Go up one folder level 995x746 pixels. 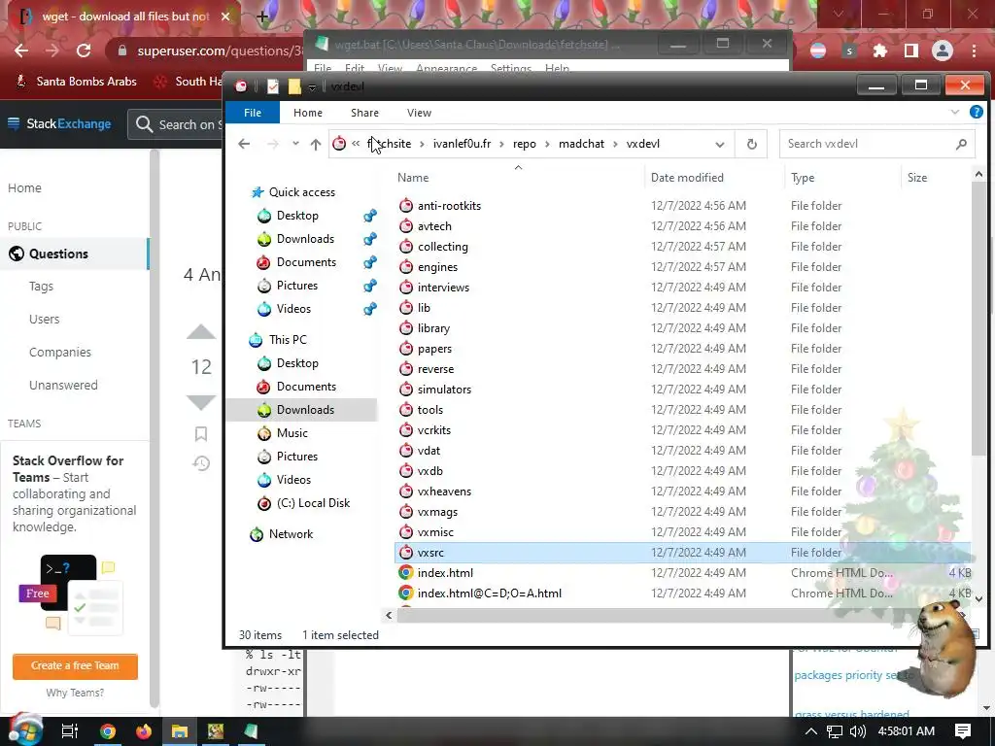point(316,144)
